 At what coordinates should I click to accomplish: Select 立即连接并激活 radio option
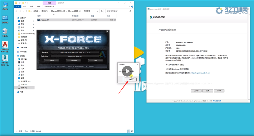click(x=167, y=64)
